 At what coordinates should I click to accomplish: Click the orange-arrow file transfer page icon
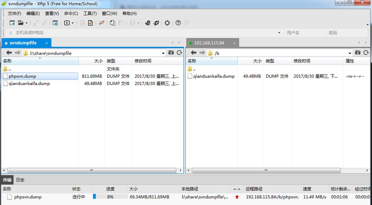(90, 23)
